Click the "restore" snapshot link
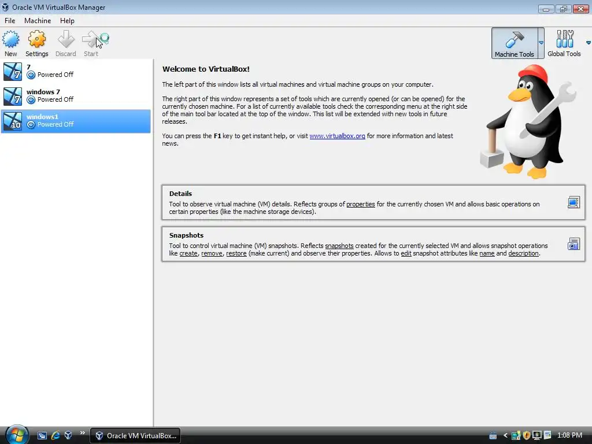The height and width of the screenshot is (444, 592). tap(236, 253)
